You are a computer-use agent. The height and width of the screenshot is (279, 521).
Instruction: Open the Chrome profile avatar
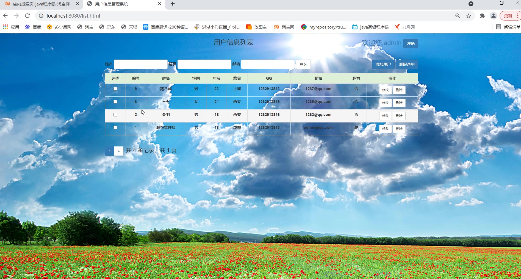[x=494, y=16]
